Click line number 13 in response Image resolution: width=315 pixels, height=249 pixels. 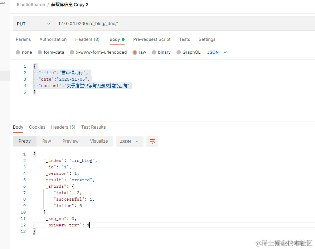[23, 231]
